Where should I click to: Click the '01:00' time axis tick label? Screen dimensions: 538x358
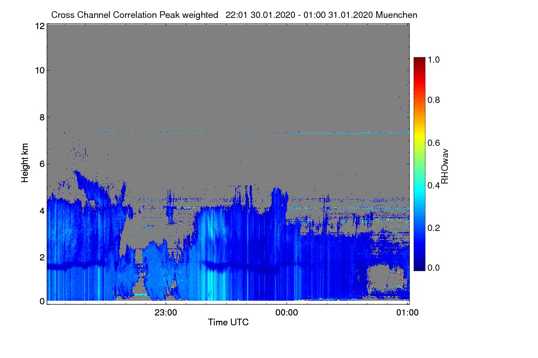[407, 313]
